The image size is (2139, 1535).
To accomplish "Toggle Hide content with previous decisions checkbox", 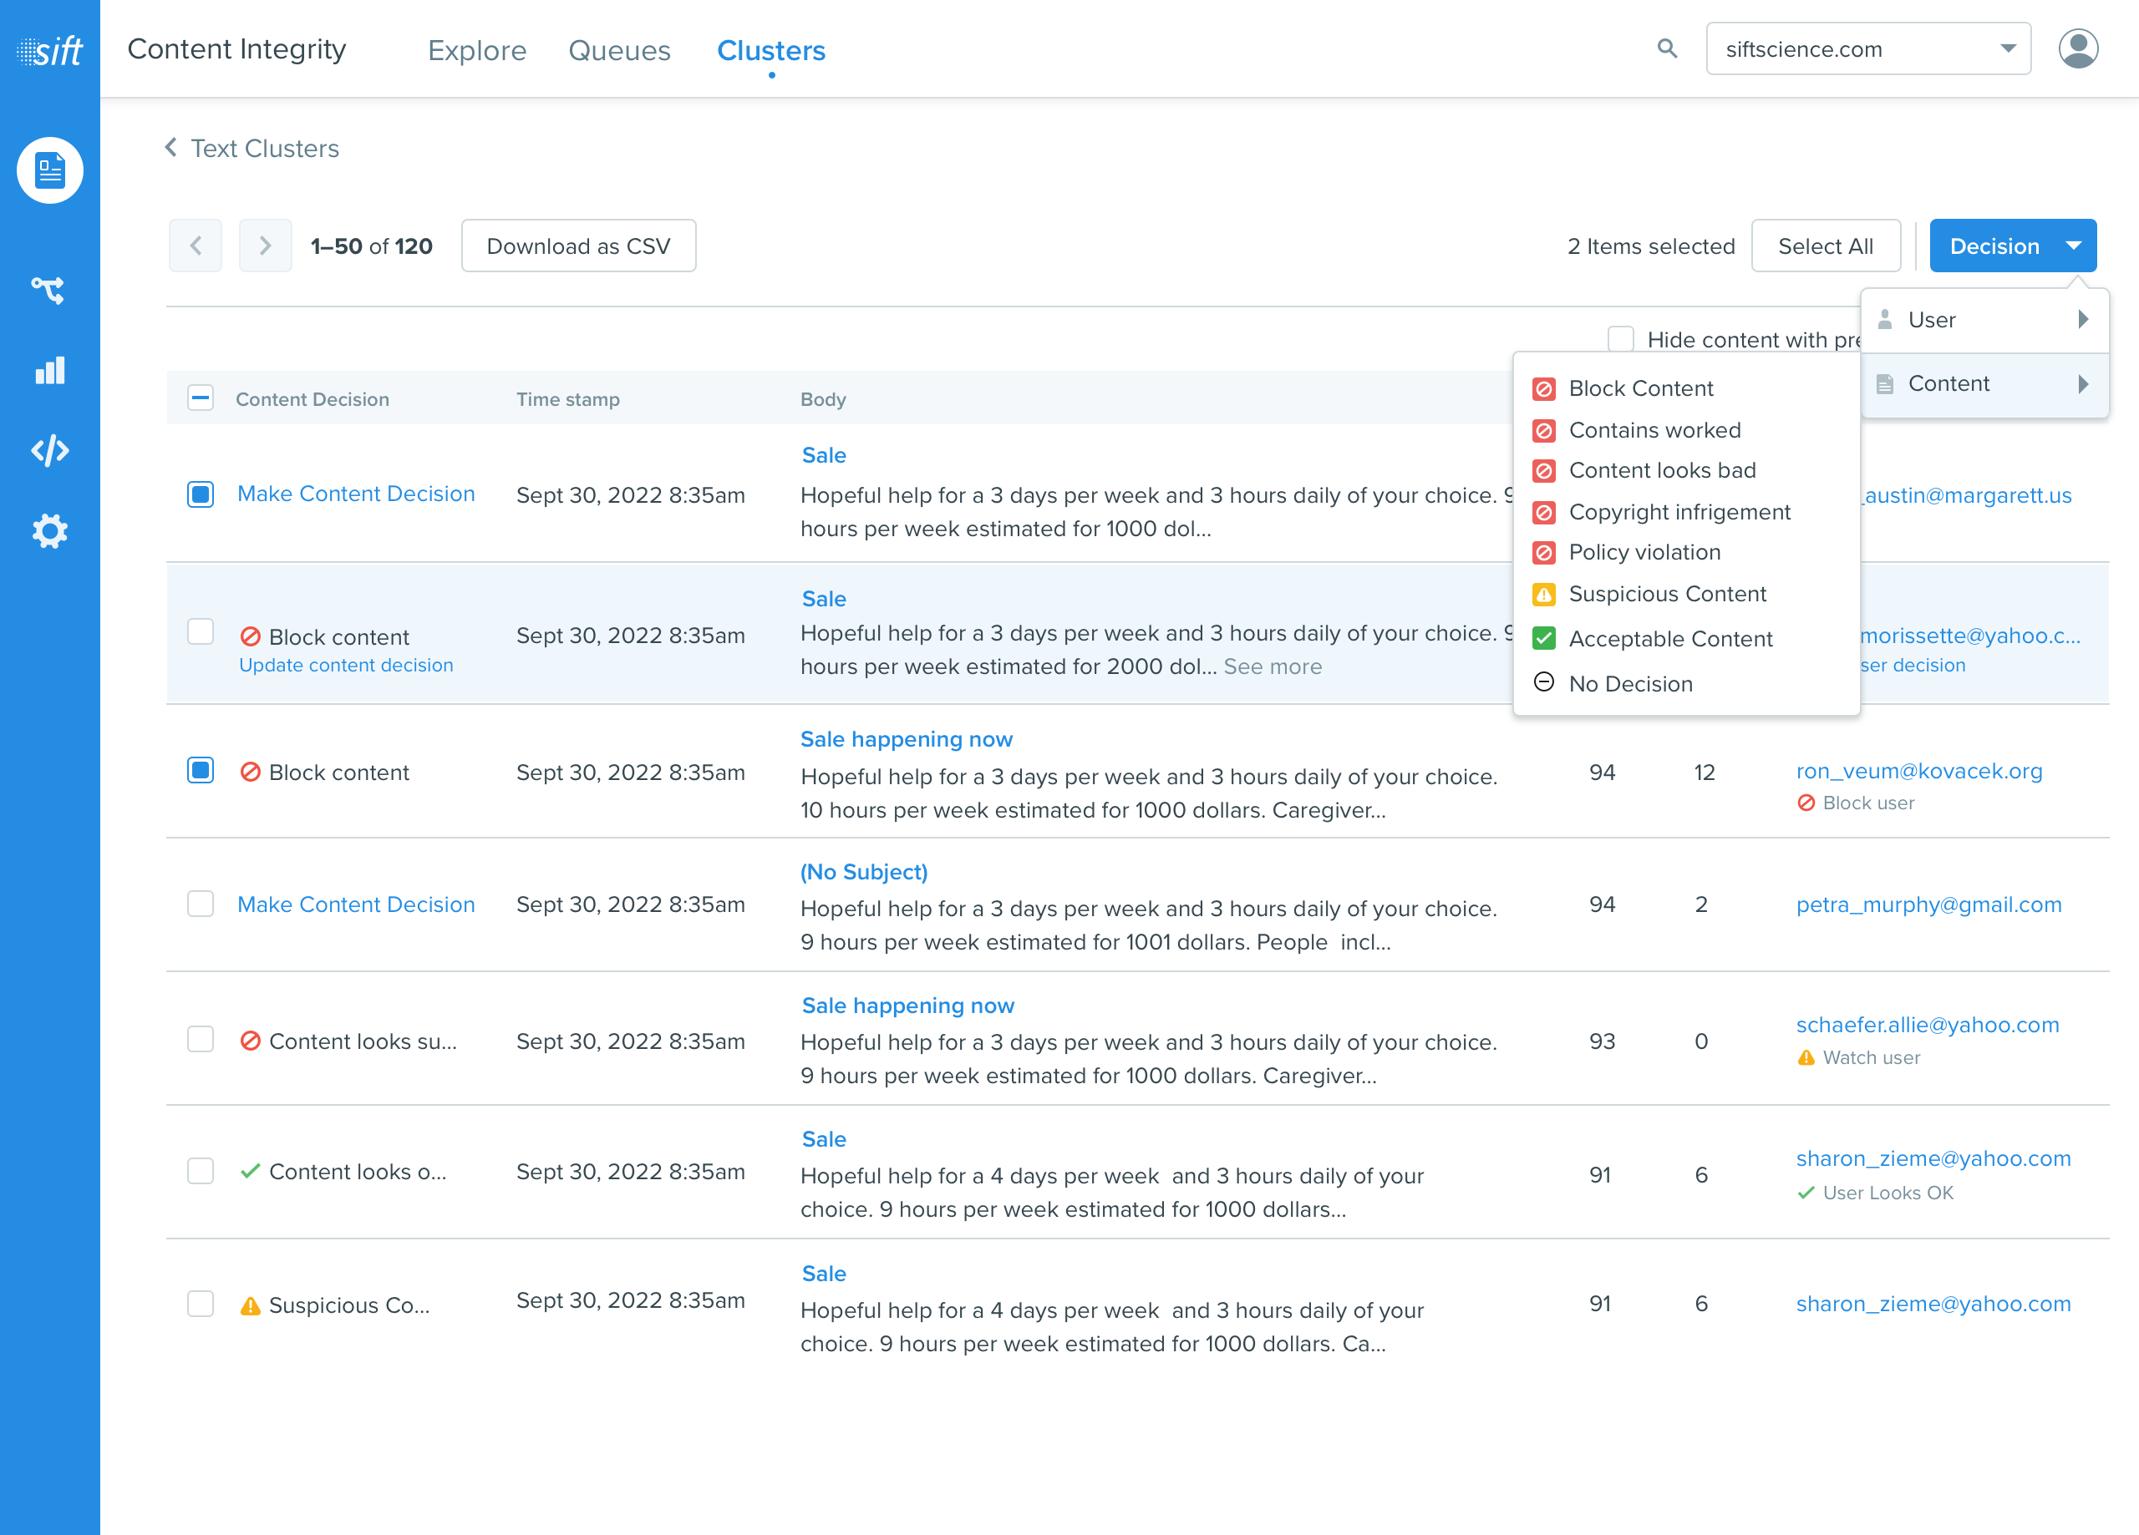I will pos(1619,338).
